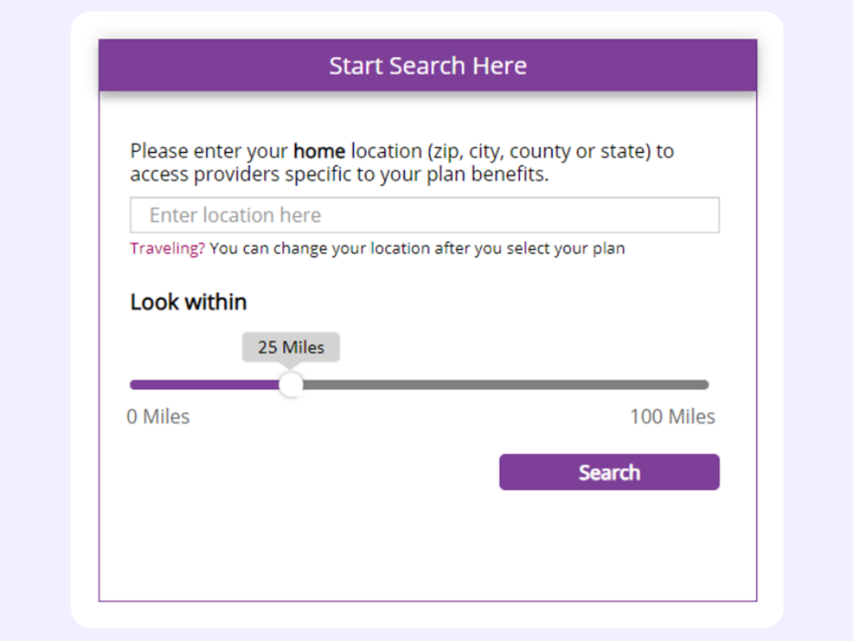Set the slider to its far right end
853x641 pixels.
tap(706, 385)
